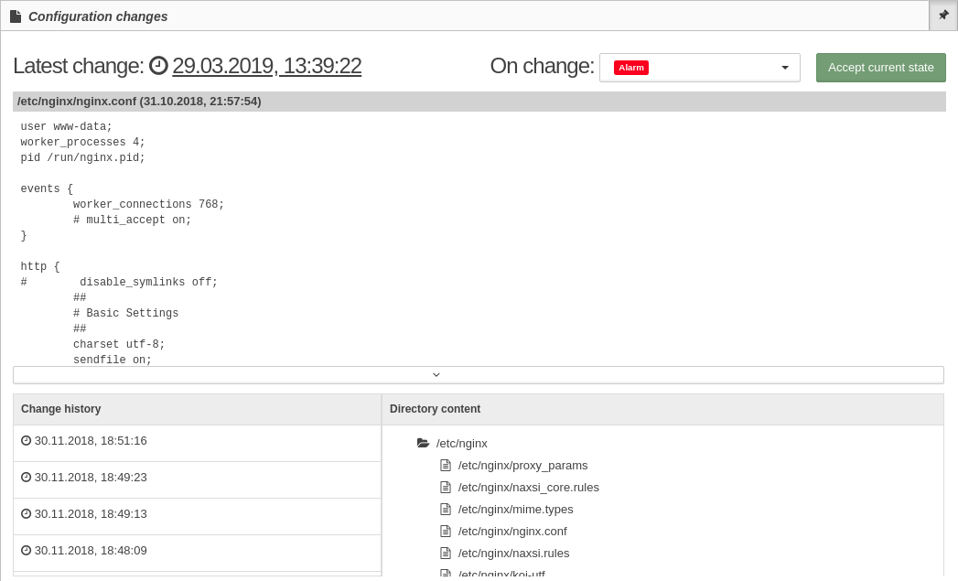This screenshot has width=958, height=581.
Task: Click the clock icon next to Latest change
Action: coord(158,65)
